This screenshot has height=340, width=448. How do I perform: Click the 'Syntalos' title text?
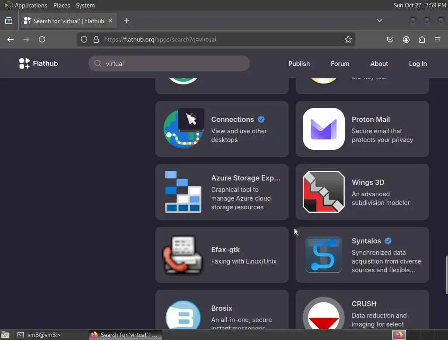pos(366,241)
